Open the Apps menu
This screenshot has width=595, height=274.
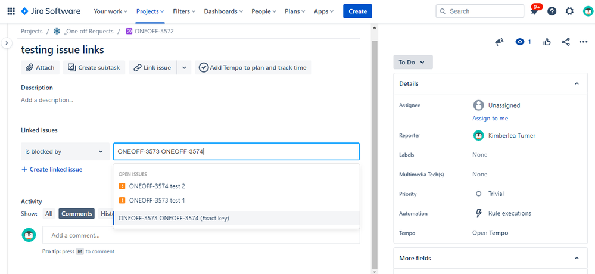coord(323,11)
